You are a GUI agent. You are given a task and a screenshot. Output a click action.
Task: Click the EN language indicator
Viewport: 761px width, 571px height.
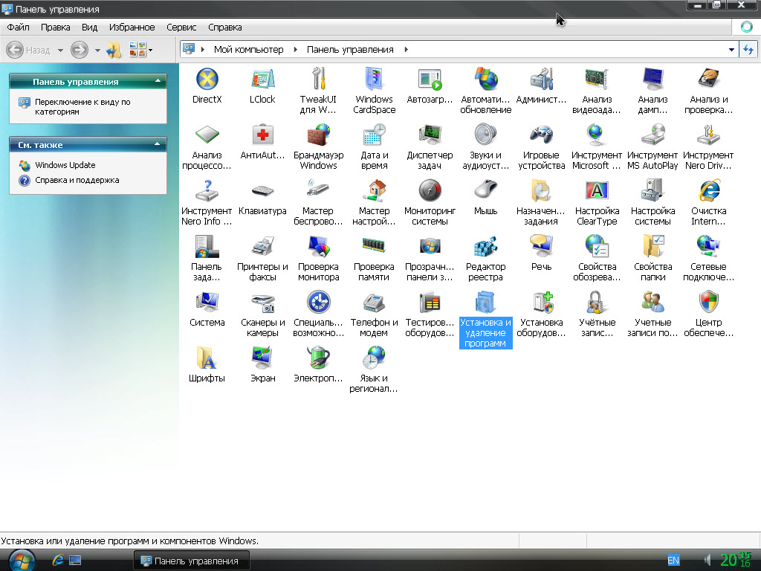point(673,561)
